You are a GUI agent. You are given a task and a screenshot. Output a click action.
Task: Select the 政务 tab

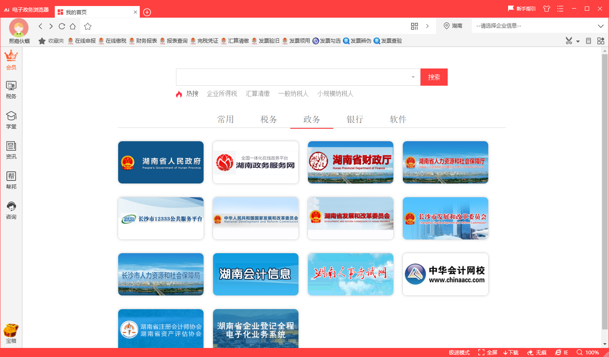coord(312,119)
